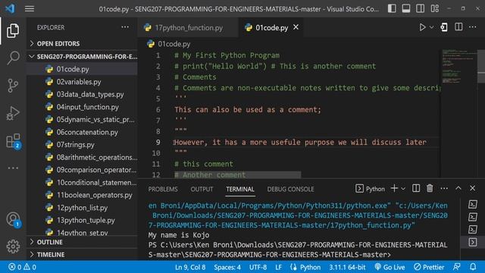Open the Explorer view in activity bar
Screen dimensions: 485x273
[x=13, y=30]
